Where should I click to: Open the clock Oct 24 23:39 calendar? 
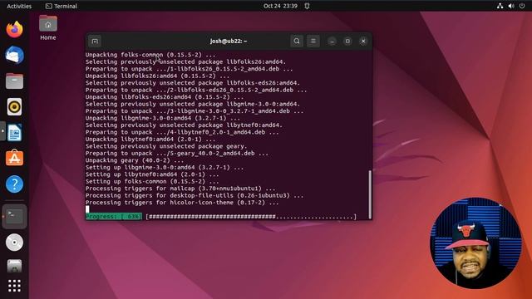point(280,6)
